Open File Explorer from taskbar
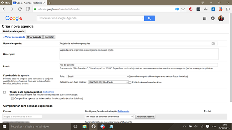The height and width of the screenshot is (130, 232). point(84,126)
